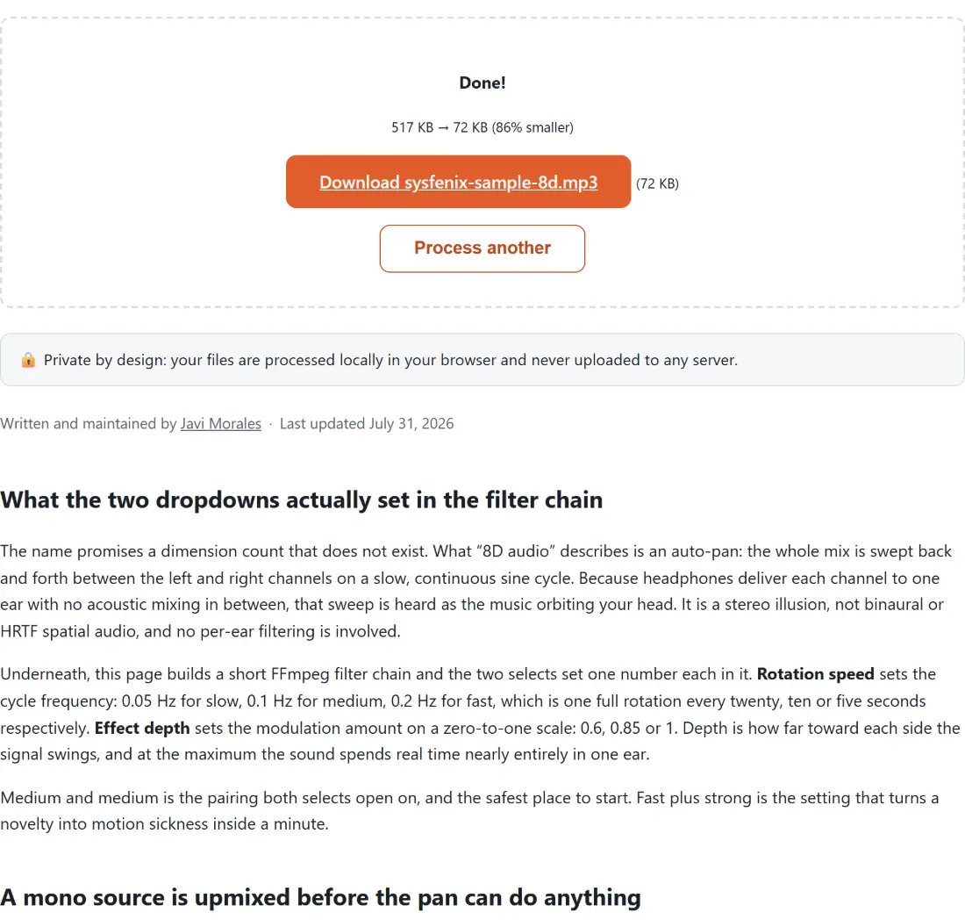This screenshot has height=920, width=965.
Task: Click the paragraph beginning The name promises
Action: coord(476,591)
